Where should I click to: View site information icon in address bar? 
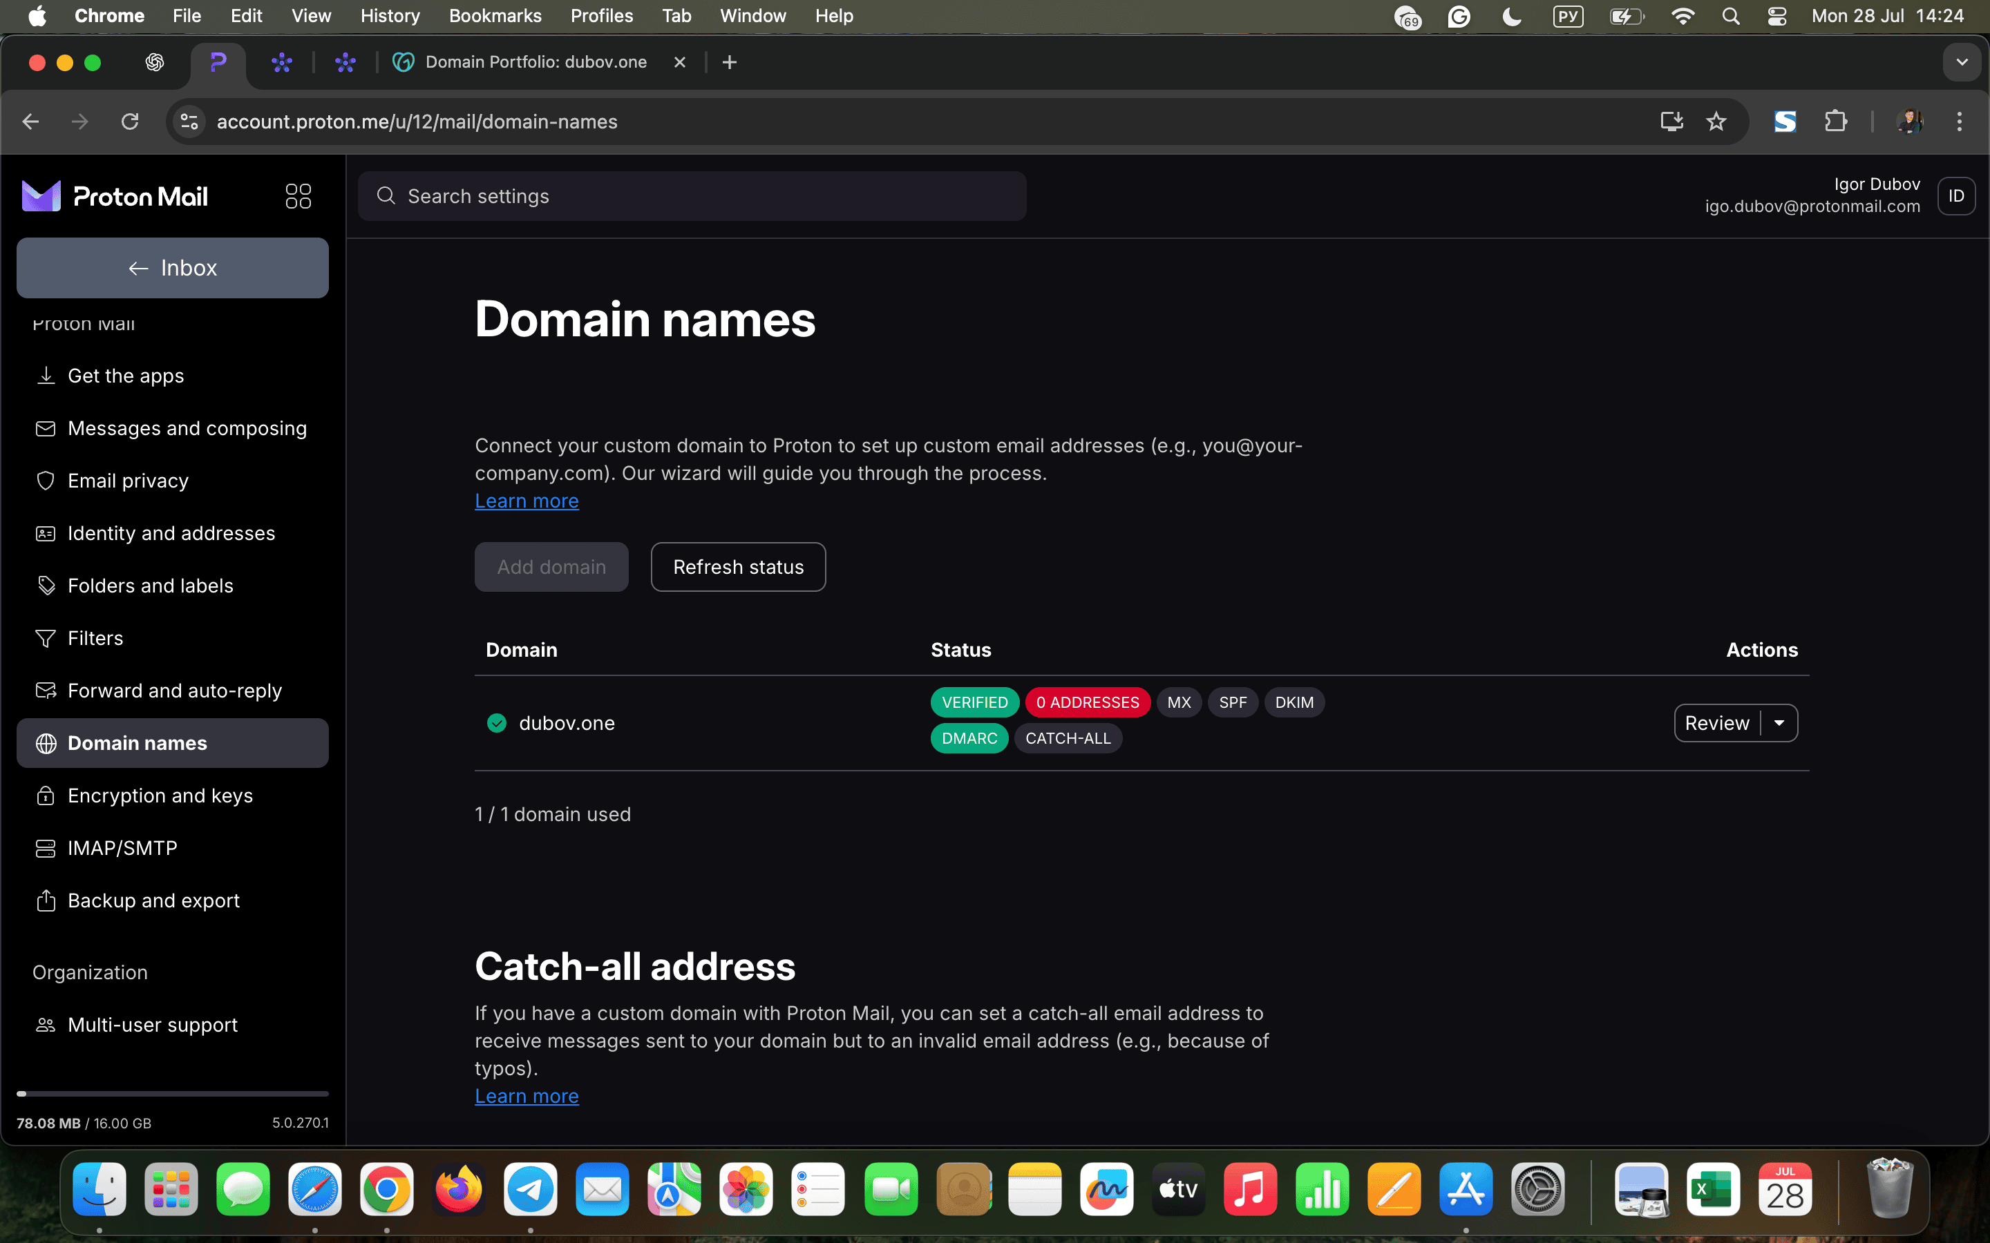(189, 122)
